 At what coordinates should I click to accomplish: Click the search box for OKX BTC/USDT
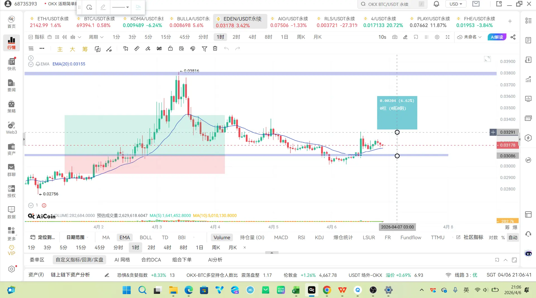tap(392, 4)
